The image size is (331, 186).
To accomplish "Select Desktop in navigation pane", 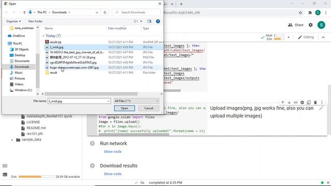I will click(x=17, y=55).
